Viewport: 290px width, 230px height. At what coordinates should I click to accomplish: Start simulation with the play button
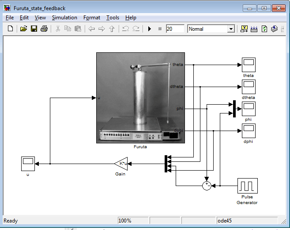click(149, 29)
